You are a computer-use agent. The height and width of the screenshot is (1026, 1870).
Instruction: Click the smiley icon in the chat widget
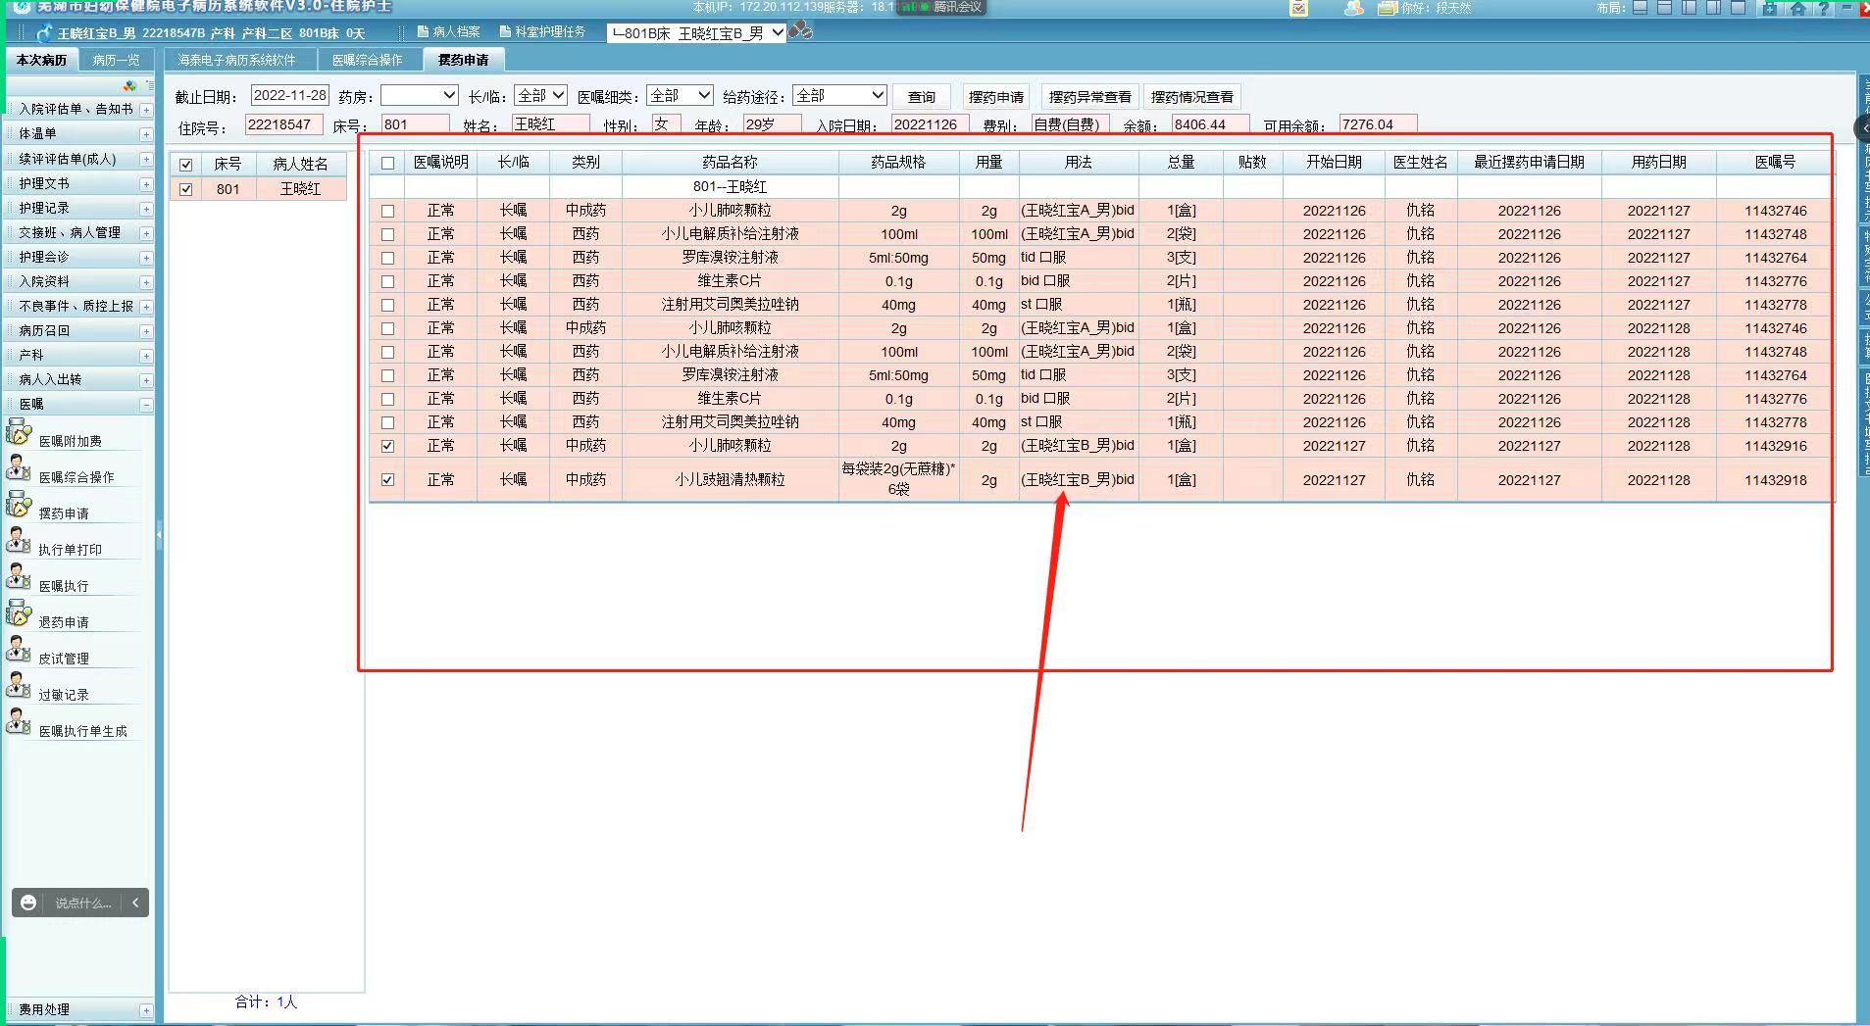[28, 903]
